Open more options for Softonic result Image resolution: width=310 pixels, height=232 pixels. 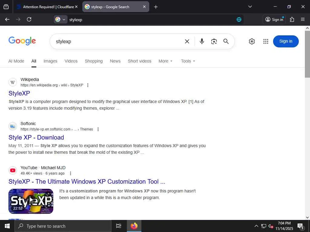click(x=98, y=129)
